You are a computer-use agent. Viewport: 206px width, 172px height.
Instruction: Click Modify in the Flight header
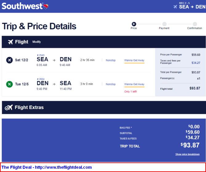coord(37,42)
